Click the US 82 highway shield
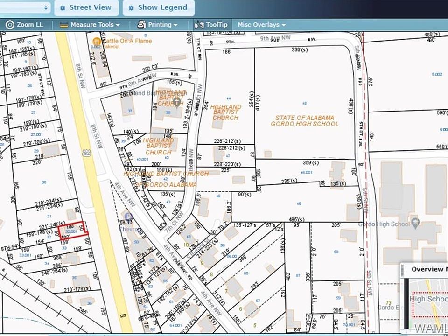This screenshot has width=448, height=336. point(87,153)
